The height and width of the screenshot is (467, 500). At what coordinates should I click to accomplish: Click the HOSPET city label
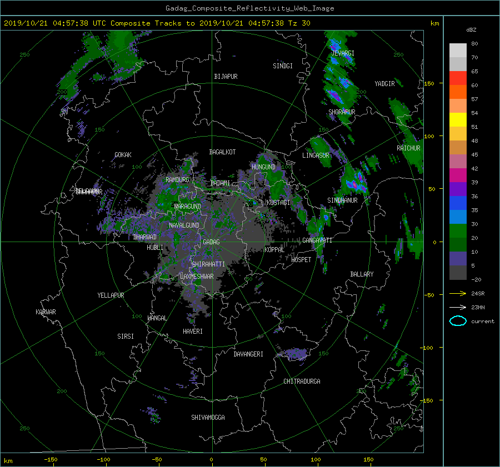click(301, 260)
